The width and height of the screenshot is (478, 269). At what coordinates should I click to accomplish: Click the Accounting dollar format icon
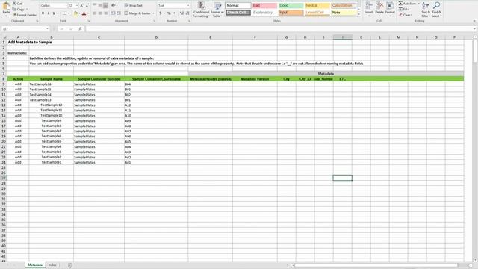pos(161,13)
